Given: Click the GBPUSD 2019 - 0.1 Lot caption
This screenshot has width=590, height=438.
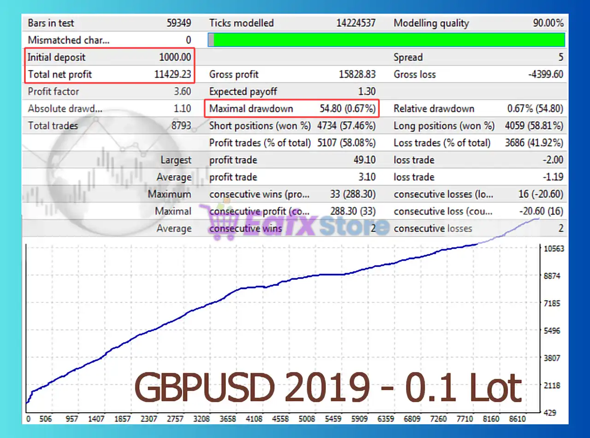Looking at the screenshot, I should 328,388.
